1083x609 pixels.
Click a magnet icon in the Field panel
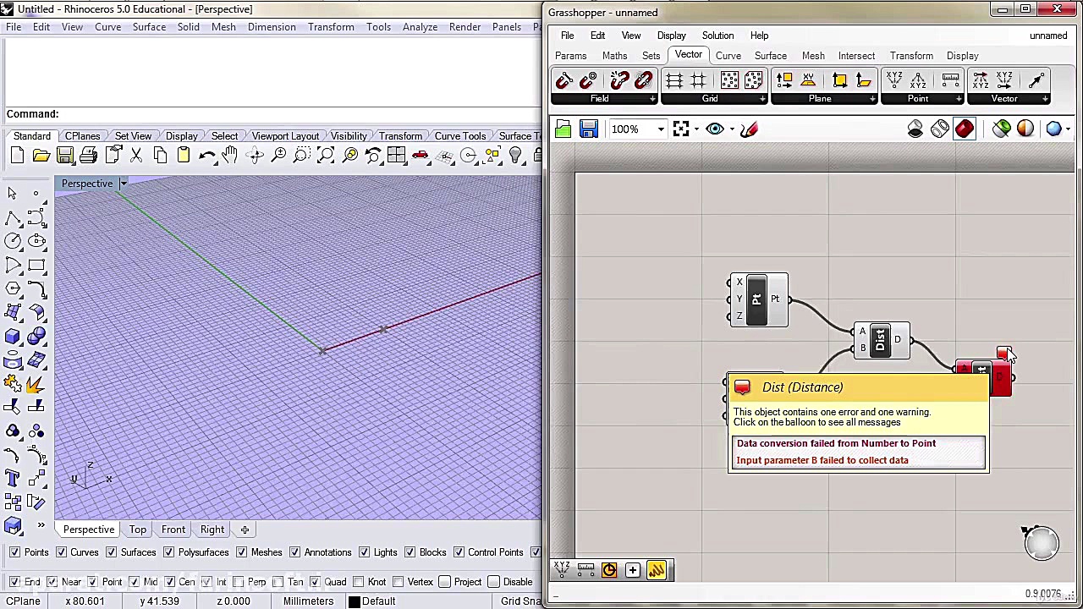tap(564, 80)
